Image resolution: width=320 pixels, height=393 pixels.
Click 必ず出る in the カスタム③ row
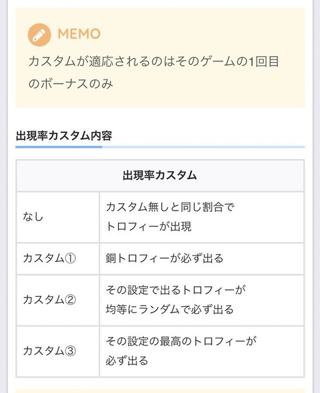pyautogui.click(x=127, y=361)
